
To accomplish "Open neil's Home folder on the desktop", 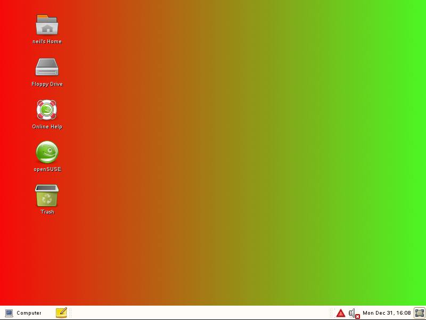I will coord(47,24).
